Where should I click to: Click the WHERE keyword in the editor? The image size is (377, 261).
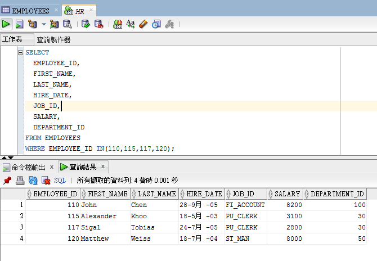coord(35,148)
